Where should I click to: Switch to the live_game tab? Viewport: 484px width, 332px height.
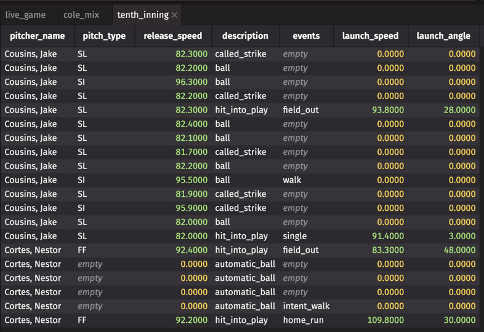coord(26,15)
